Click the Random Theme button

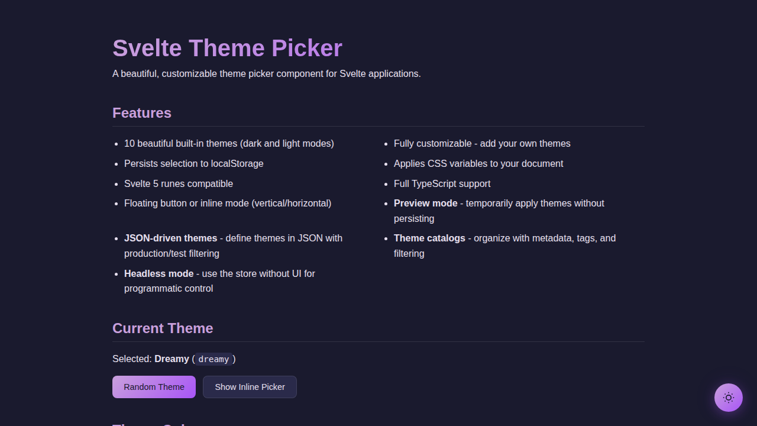click(x=154, y=386)
